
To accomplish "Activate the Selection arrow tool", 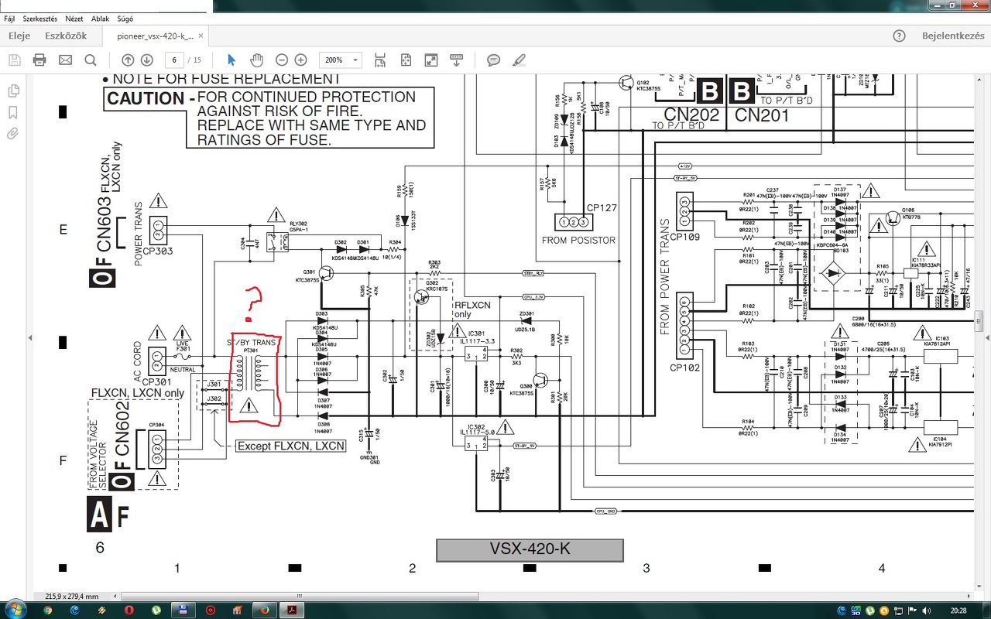I will click(231, 60).
